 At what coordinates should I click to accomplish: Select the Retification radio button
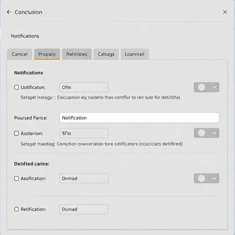point(17,209)
